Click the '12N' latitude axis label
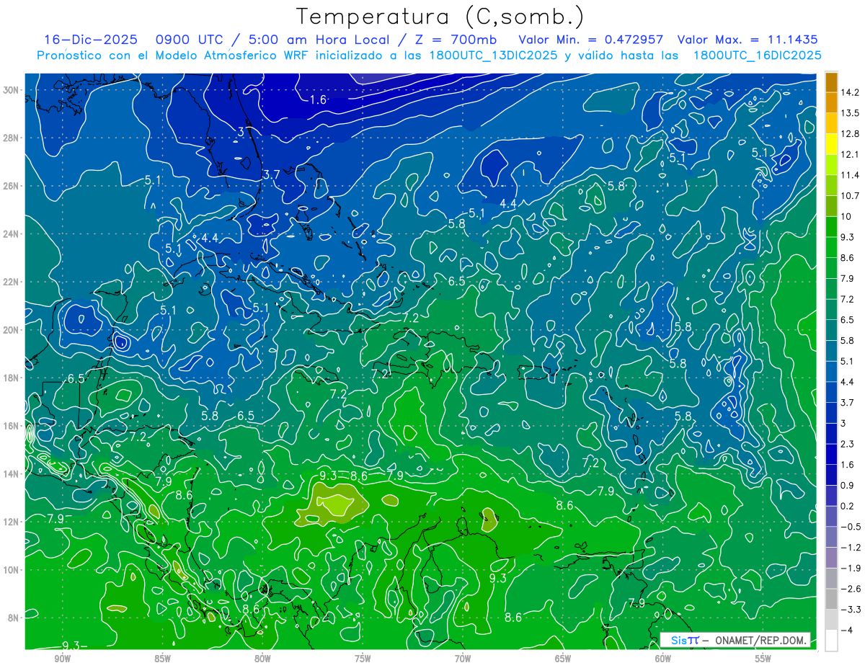865x668 pixels. click(x=10, y=522)
